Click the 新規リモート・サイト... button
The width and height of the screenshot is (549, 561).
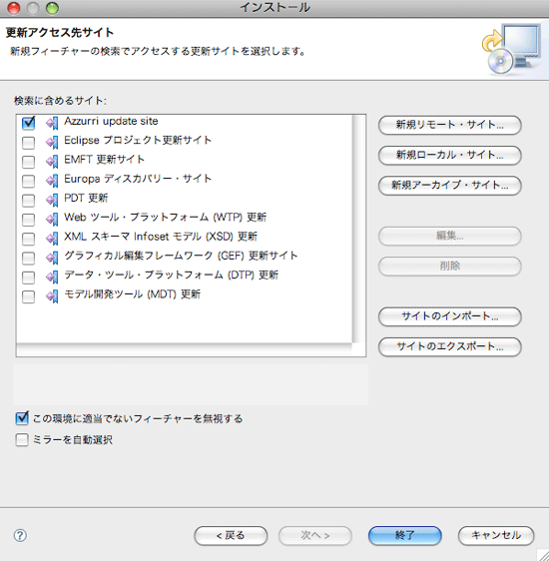[449, 125]
